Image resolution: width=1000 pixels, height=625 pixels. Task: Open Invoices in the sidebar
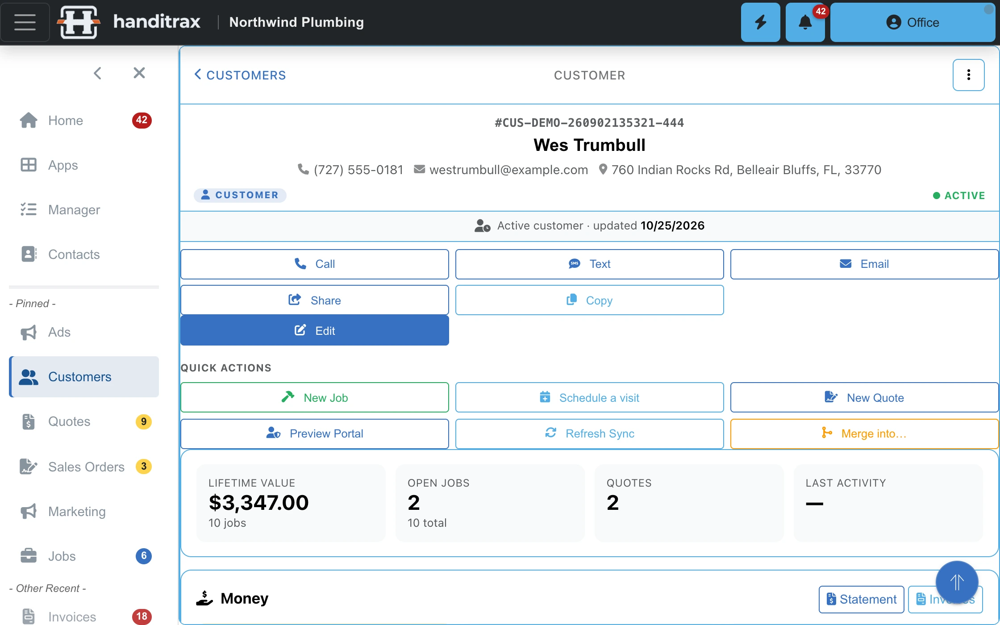coord(84,617)
